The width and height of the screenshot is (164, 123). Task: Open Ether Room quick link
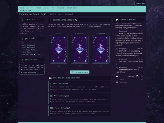pos(26,52)
